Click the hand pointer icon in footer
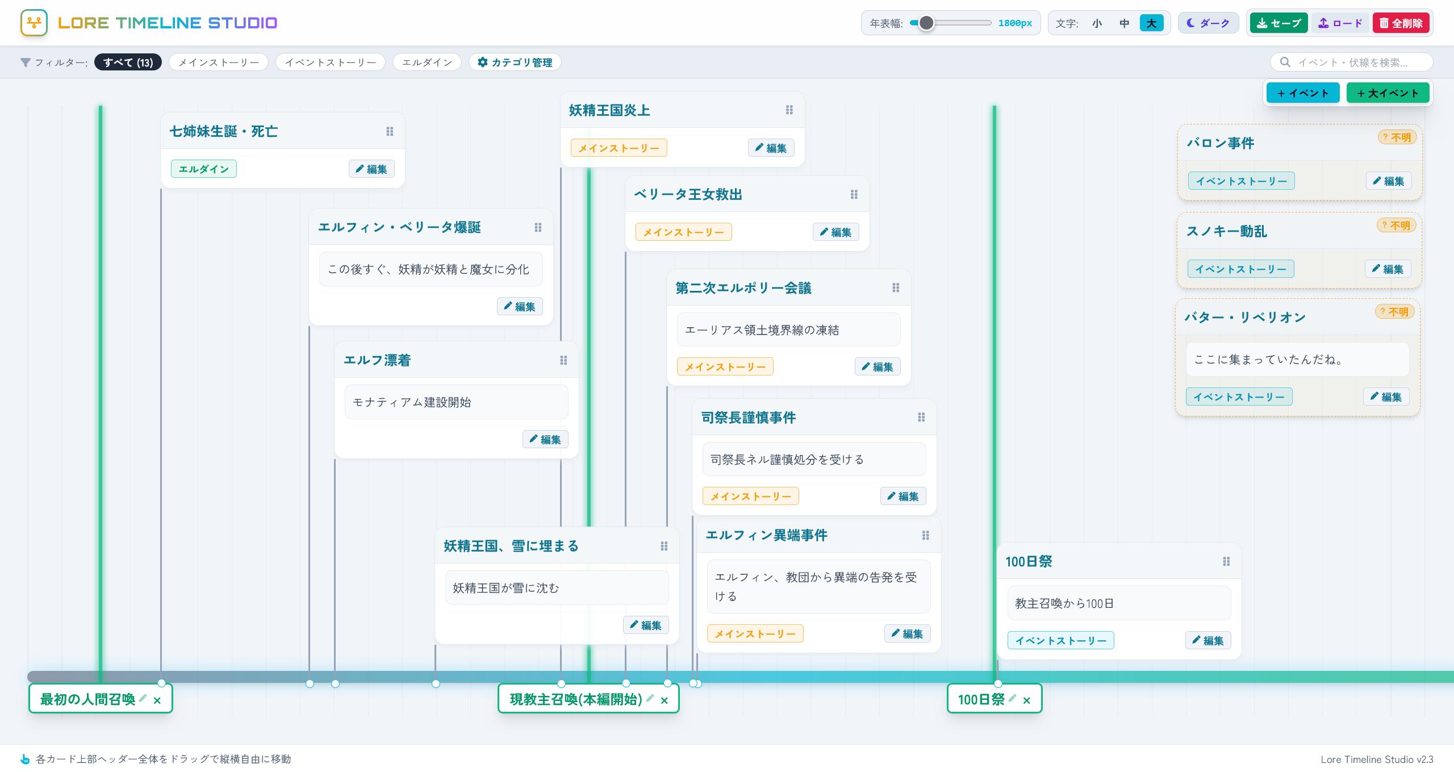The image size is (1454, 772). click(25, 759)
